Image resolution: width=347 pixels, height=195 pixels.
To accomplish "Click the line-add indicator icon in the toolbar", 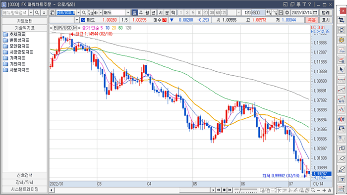I will [275, 13].
